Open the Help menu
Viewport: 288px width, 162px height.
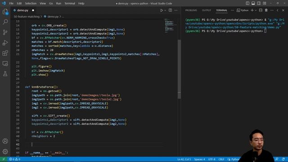[81, 3]
